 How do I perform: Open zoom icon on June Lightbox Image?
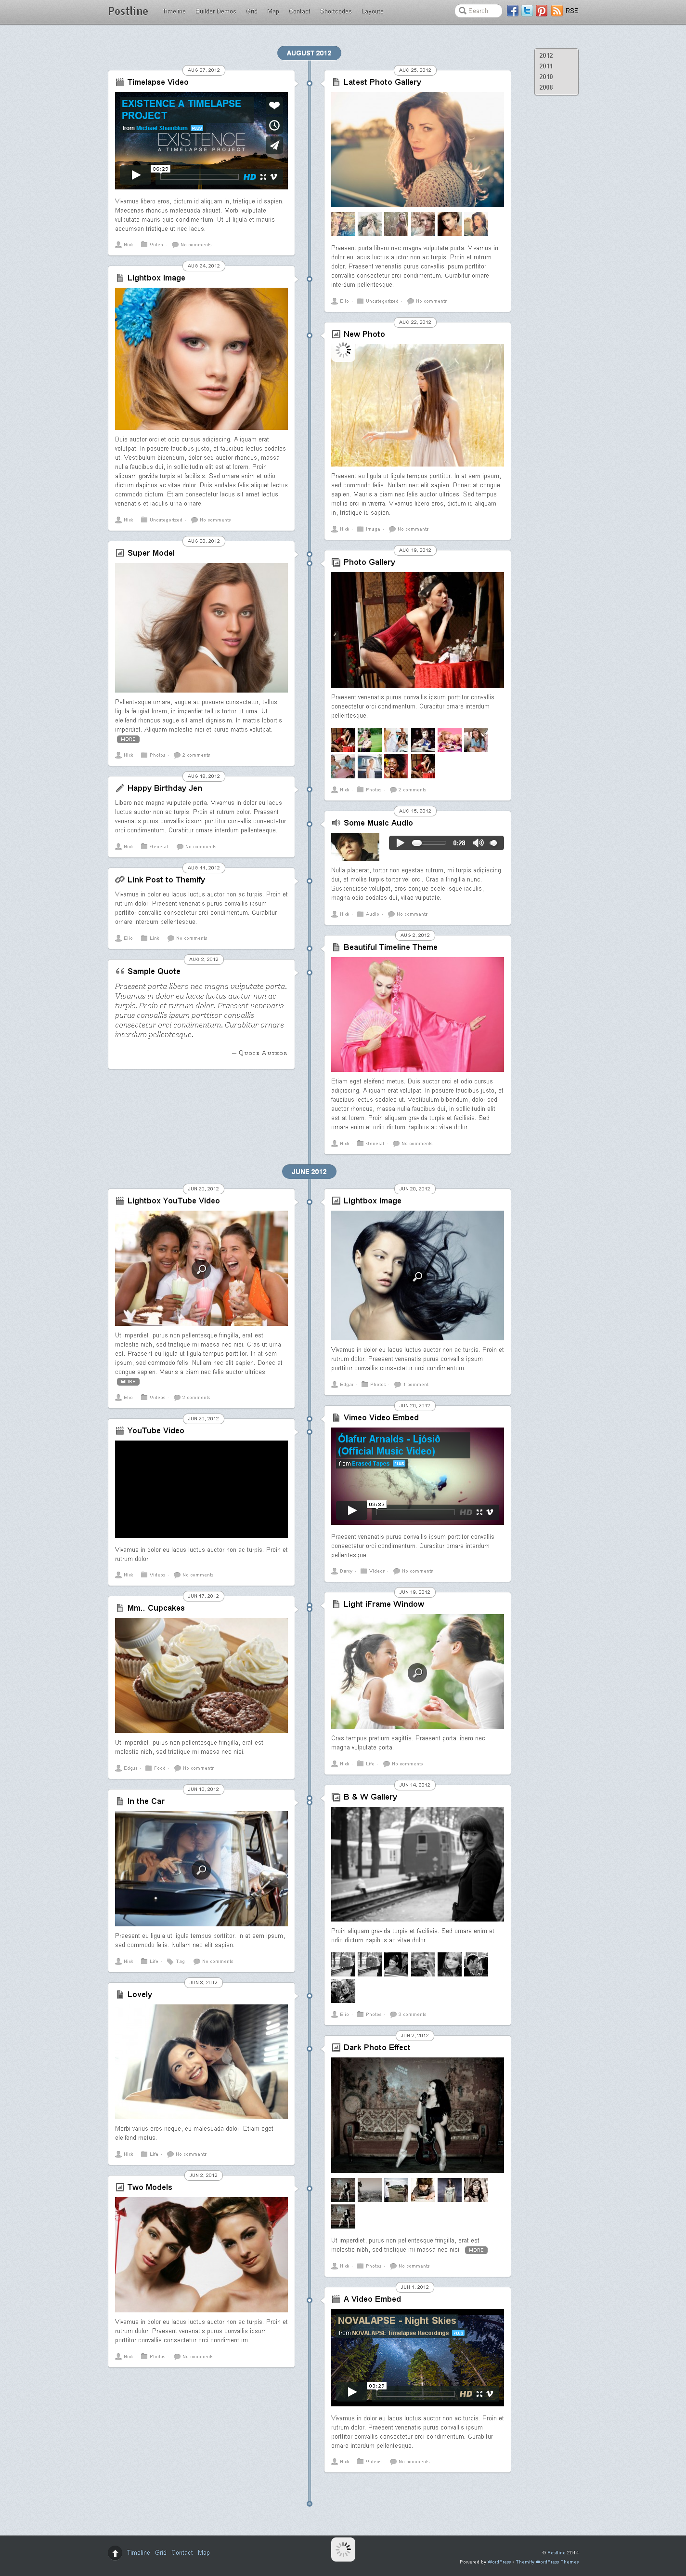point(417,1276)
